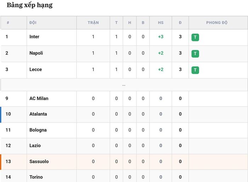The height and width of the screenshot is (182, 248).
Task: Sort by the HS column header
Action: pos(161,23)
